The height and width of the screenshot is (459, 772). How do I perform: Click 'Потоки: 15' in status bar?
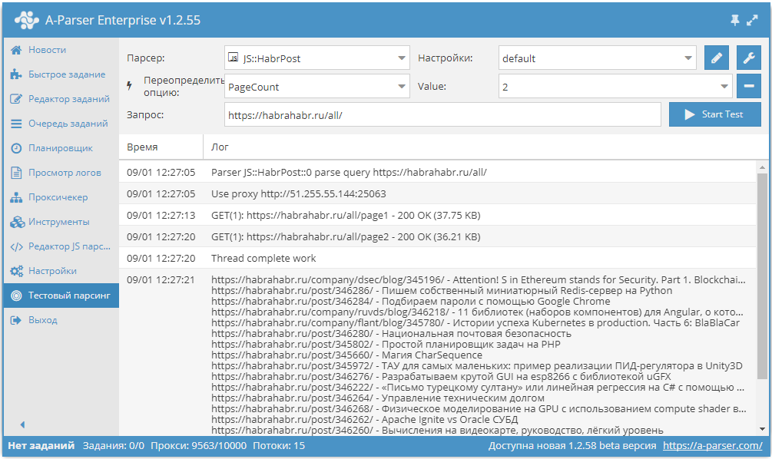(279, 446)
